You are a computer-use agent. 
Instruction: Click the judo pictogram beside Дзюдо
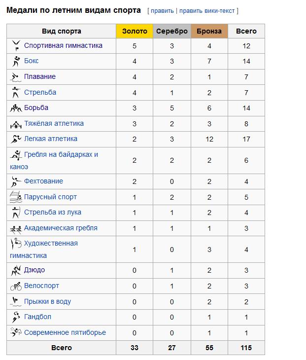click(x=16, y=270)
